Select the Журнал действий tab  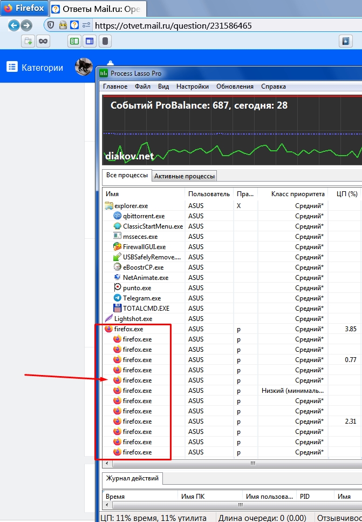coord(132,478)
